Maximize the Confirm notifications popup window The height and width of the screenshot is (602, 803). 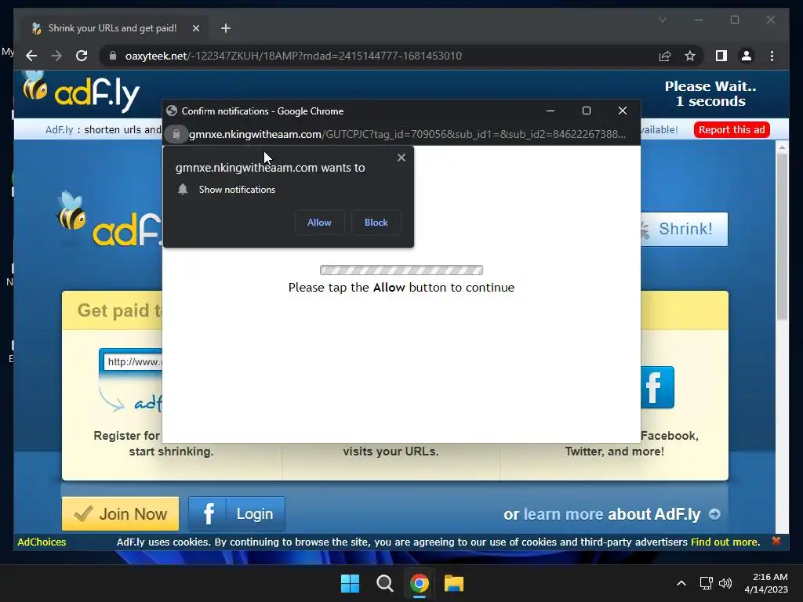click(x=587, y=111)
